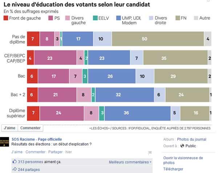
Task: Click the Commenter link under the post
Action: point(36,152)
